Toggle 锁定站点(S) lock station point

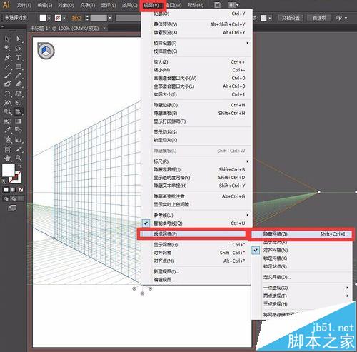[x=302, y=266]
